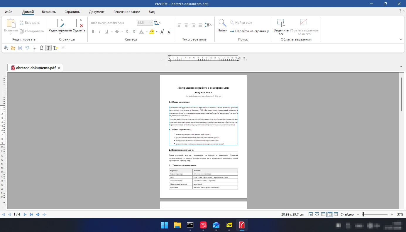Select the highlighted continuous page layout icon
The image size is (406, 232).
(330, 215)
